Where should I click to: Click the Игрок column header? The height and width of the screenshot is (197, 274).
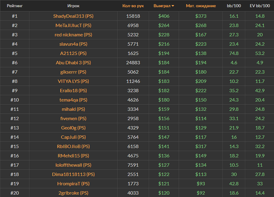pos(73,6)
